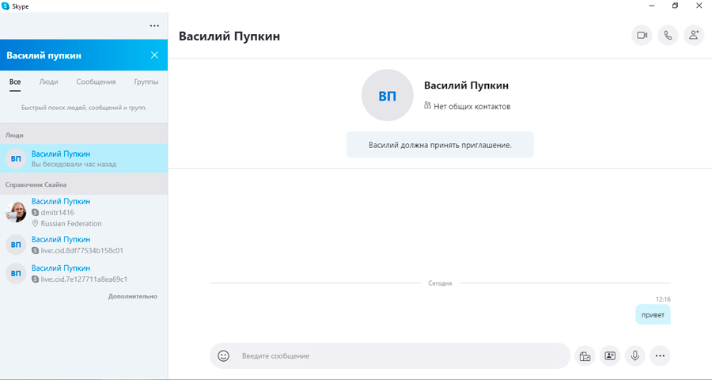Click the Skype logo icon in title bar

pos(6,6)
